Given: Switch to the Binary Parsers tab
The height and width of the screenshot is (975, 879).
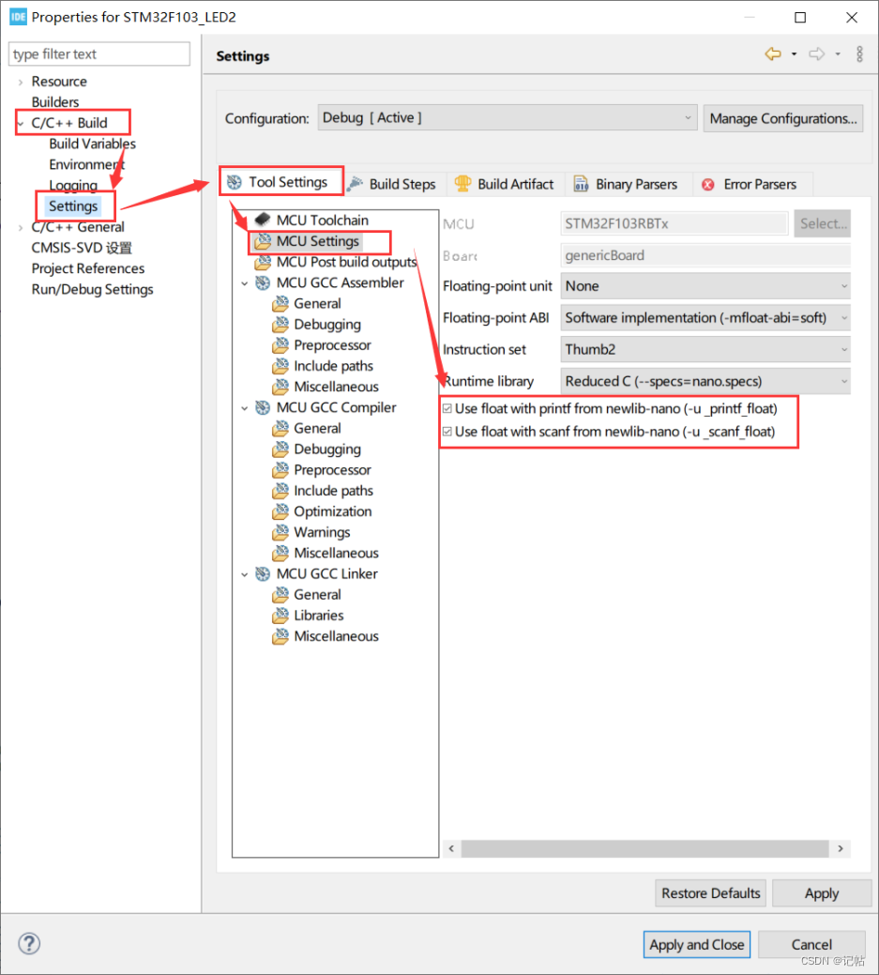Looking at the screenshot, I should tap(627, 184).
